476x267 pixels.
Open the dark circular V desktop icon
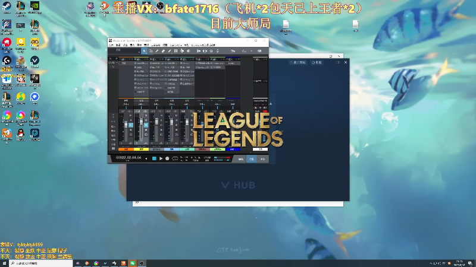click(35, 61)
